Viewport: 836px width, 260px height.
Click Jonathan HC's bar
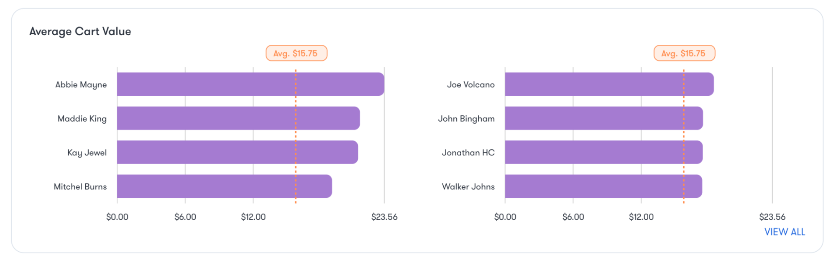[603, 152]
